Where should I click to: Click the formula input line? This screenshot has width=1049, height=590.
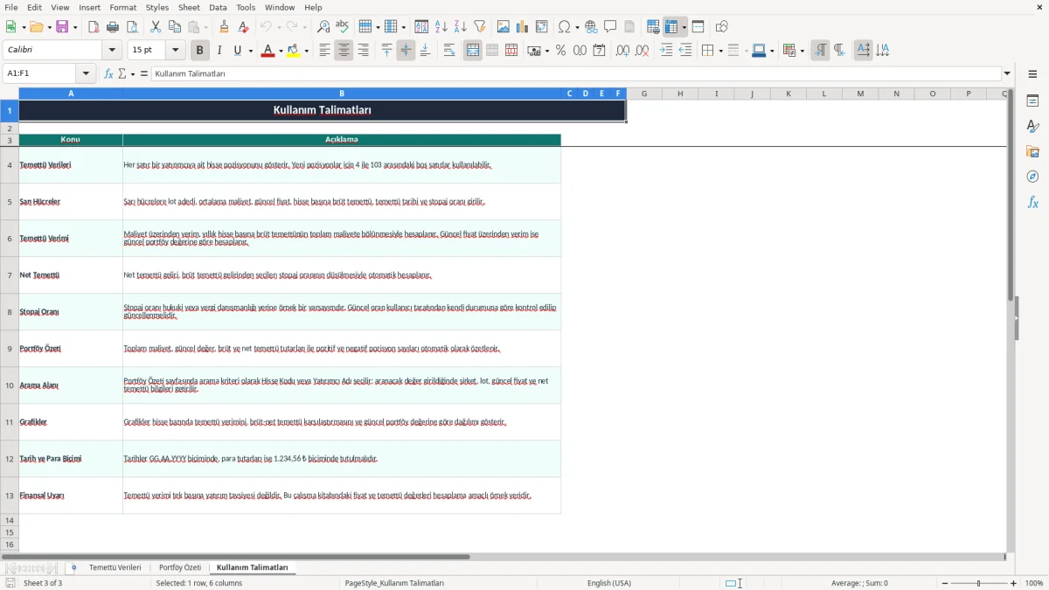(576, 74)
